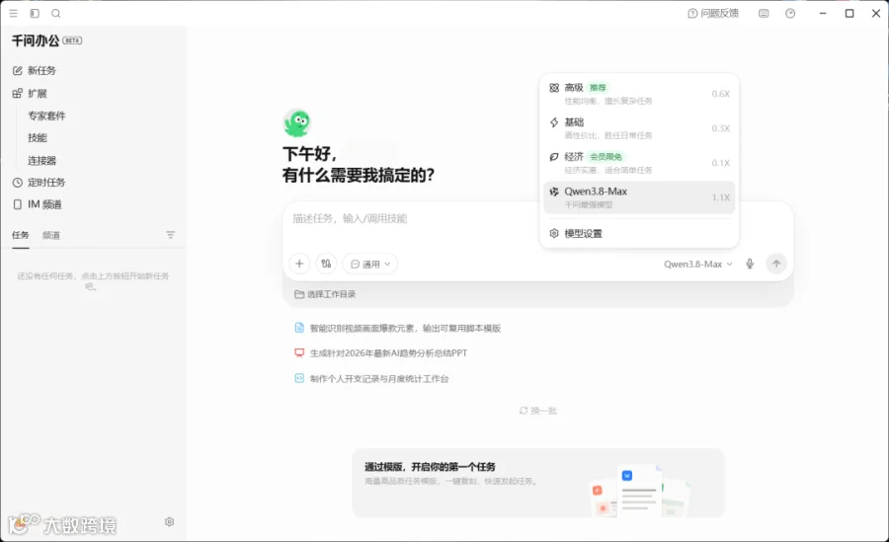Click the keyboard shortcut icon in title bar
The image size is (889, 542).
[764, 13]
